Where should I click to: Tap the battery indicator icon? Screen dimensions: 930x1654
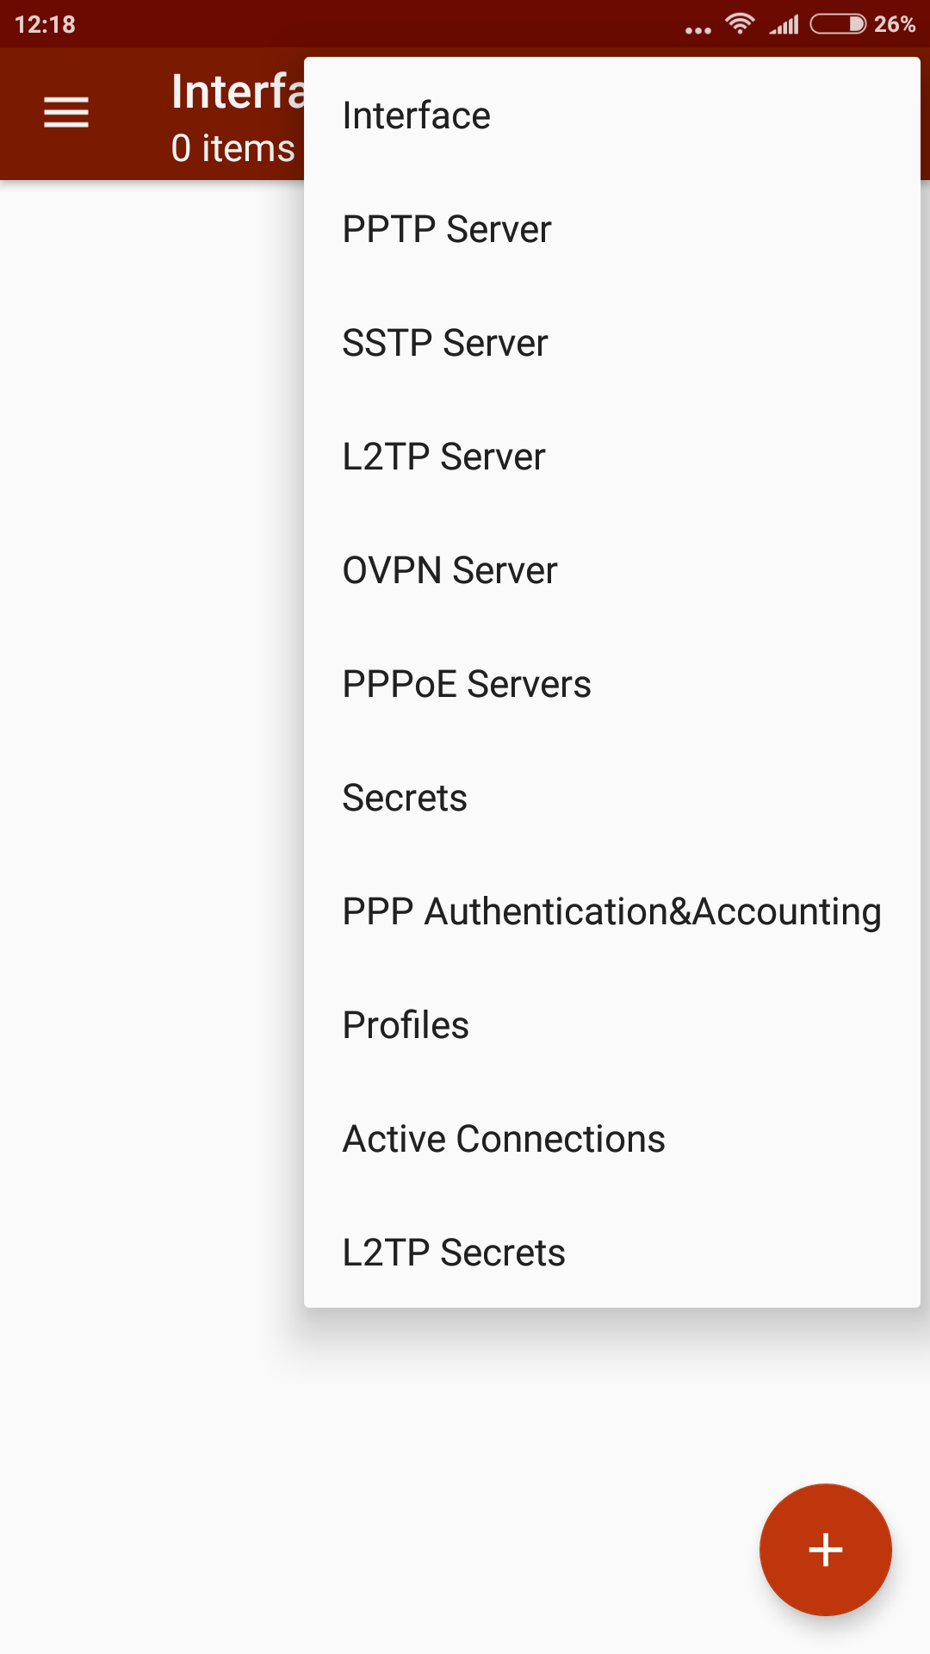pyautogui.click(x=838, y=24)
